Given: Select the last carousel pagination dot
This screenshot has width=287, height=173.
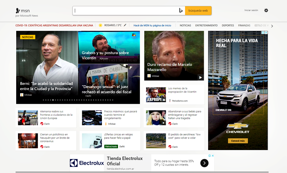Looking at the screenshot, I should tap(113, 100).
